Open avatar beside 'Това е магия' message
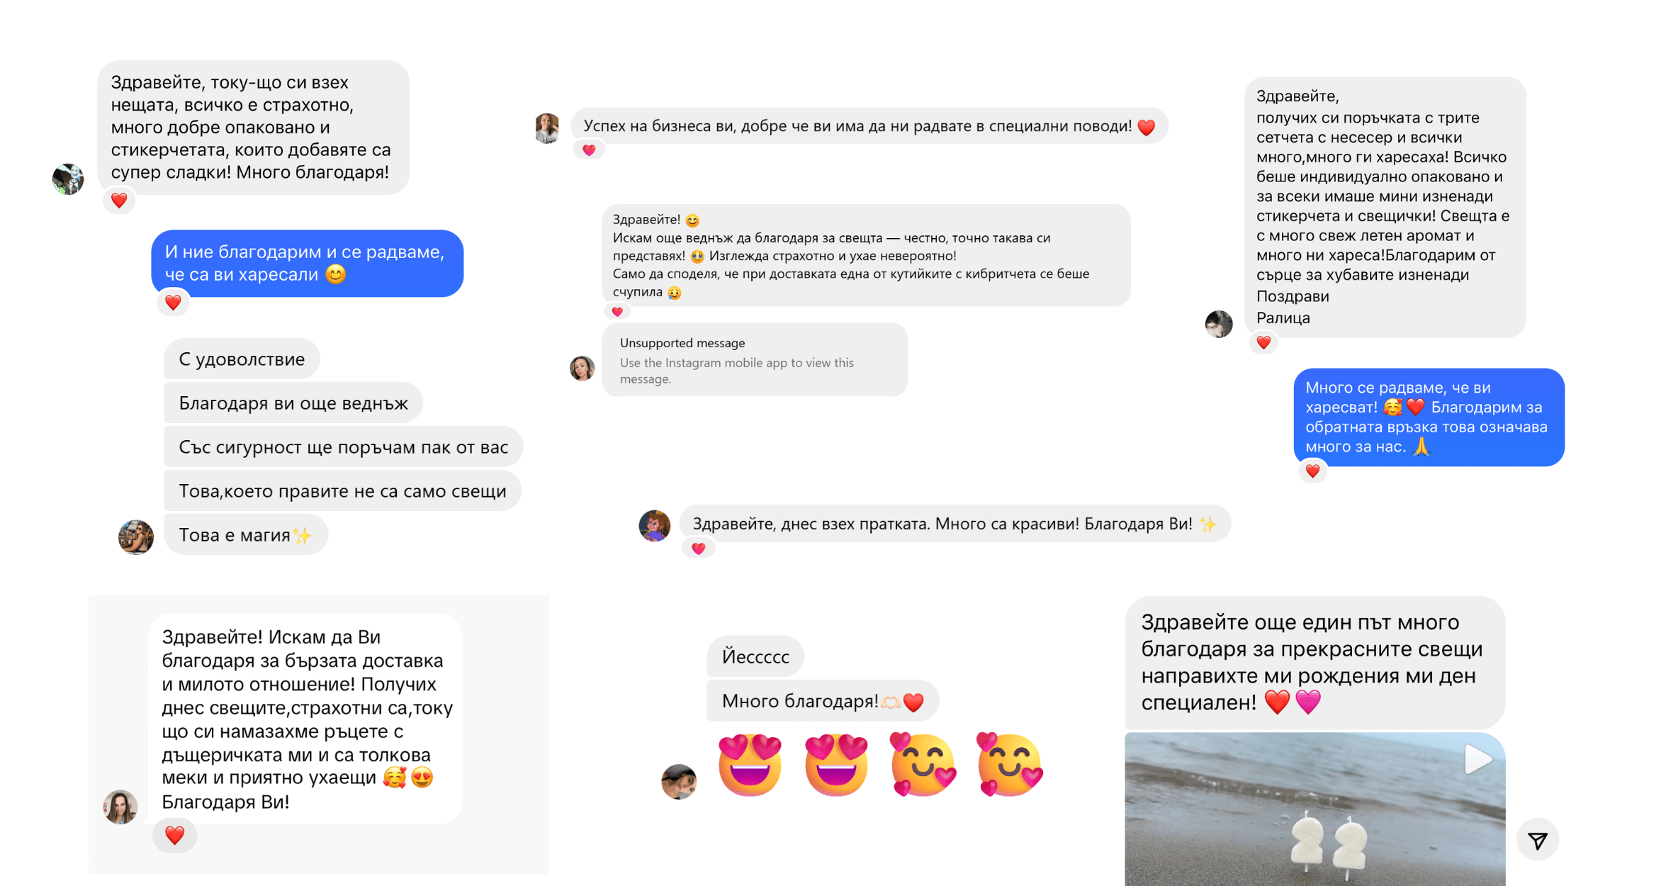 coord(135,537)
